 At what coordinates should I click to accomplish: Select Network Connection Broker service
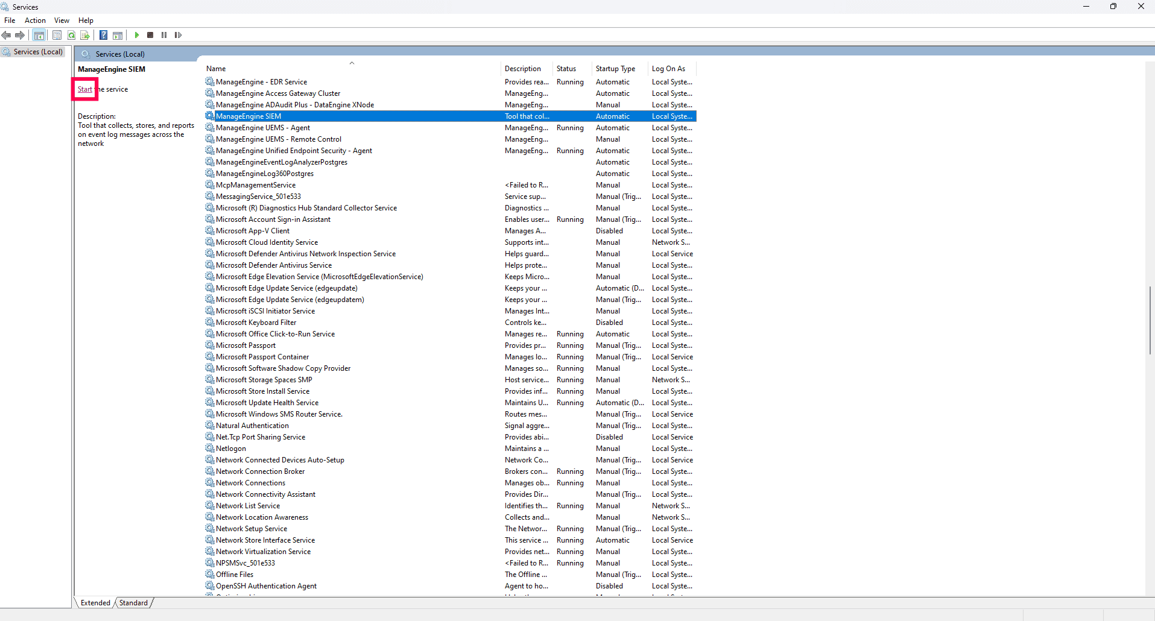click(x=451, y=471)
